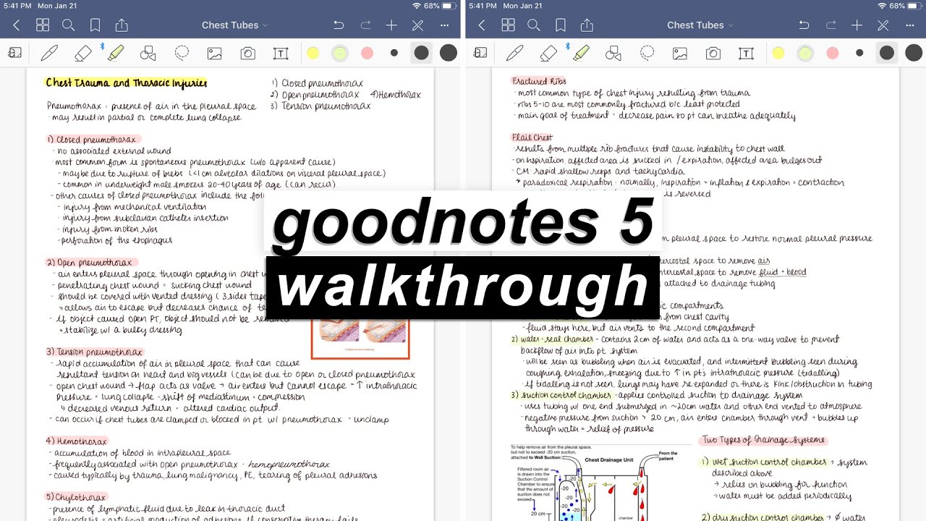The image size is (926, 521).
Task: Select the Shapes tool in Chest Trauma window
Action: (148, 53)
